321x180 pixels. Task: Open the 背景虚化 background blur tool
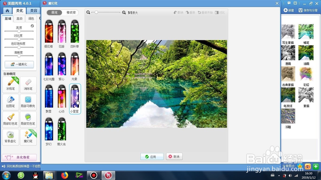point(11,137)
